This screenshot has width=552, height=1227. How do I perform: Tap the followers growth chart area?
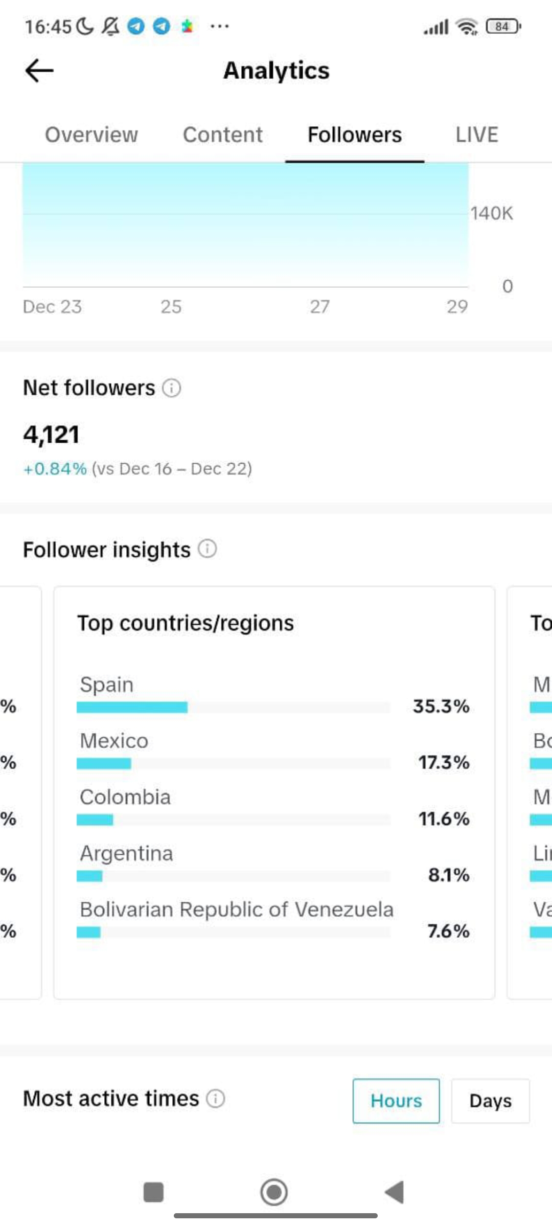[245, 225]
